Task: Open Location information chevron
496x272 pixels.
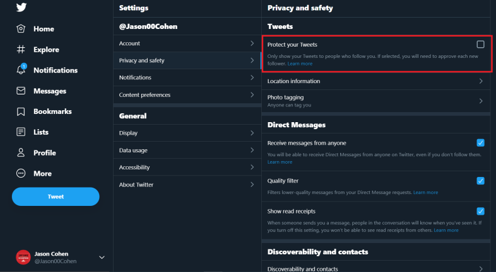Action: [x=481, y=81]
